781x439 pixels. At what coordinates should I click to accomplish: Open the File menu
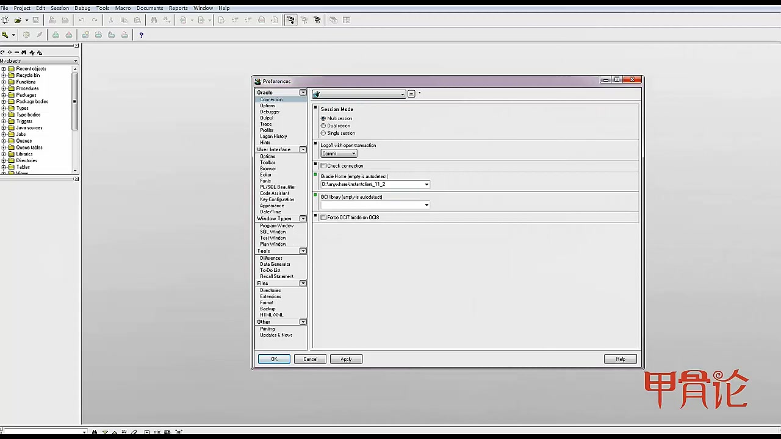[4, 8]
